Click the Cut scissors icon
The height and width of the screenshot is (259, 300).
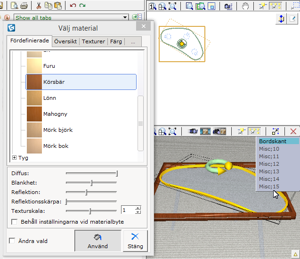(x=39, y=6)
